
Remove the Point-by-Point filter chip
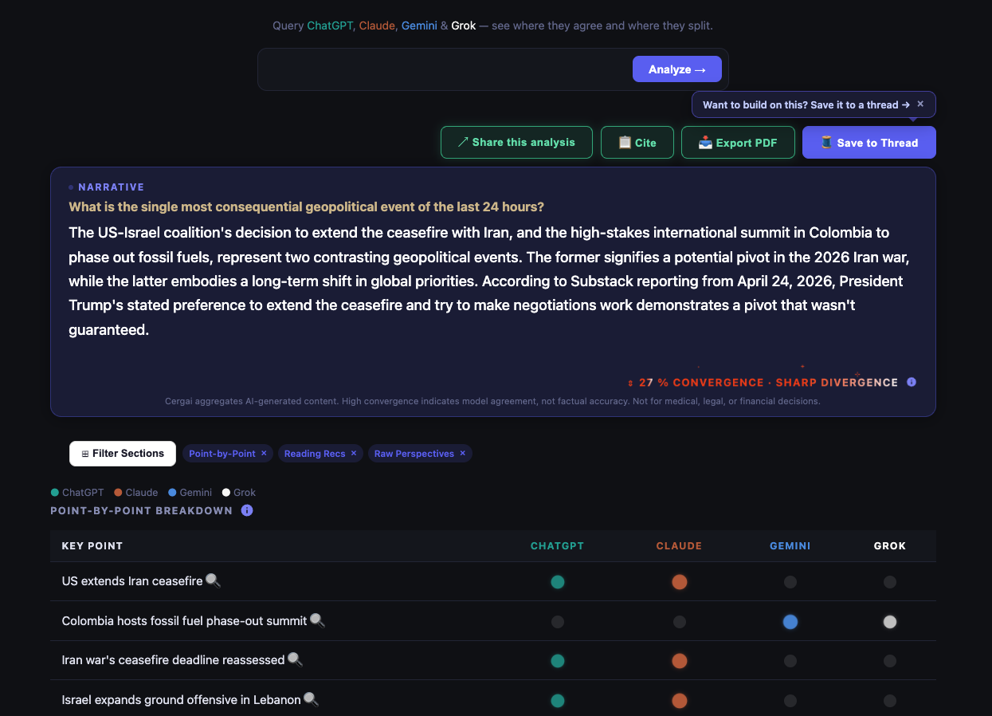(264, 453)
